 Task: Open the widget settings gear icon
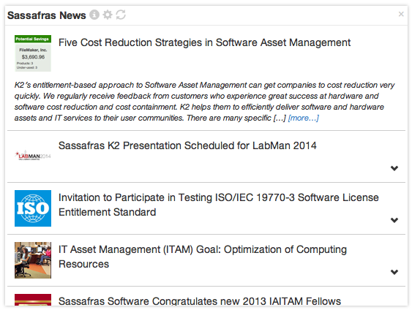point(108,15)
